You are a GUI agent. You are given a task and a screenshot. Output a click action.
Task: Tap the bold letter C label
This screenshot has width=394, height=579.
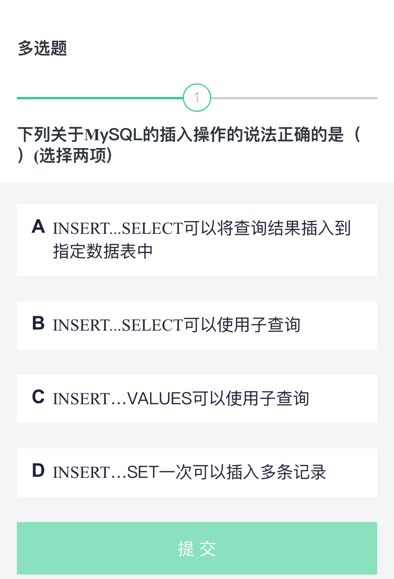pos(38,397)
